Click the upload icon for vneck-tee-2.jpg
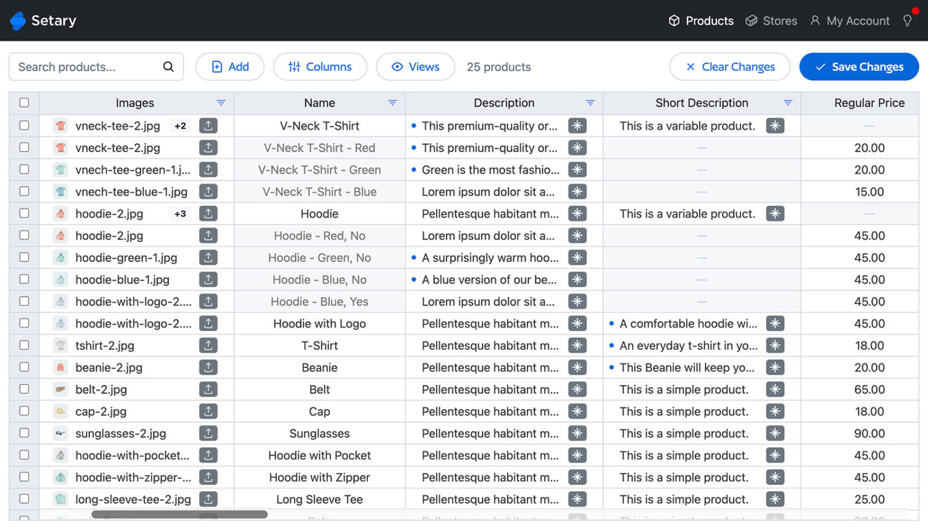The height and width of the screenshot is (528, 928). pyautogui.click(x=208, y=126)
